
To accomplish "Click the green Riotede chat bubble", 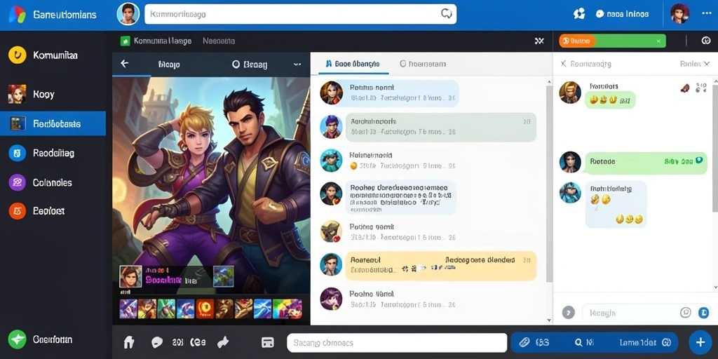I will (x=646, y=163).
